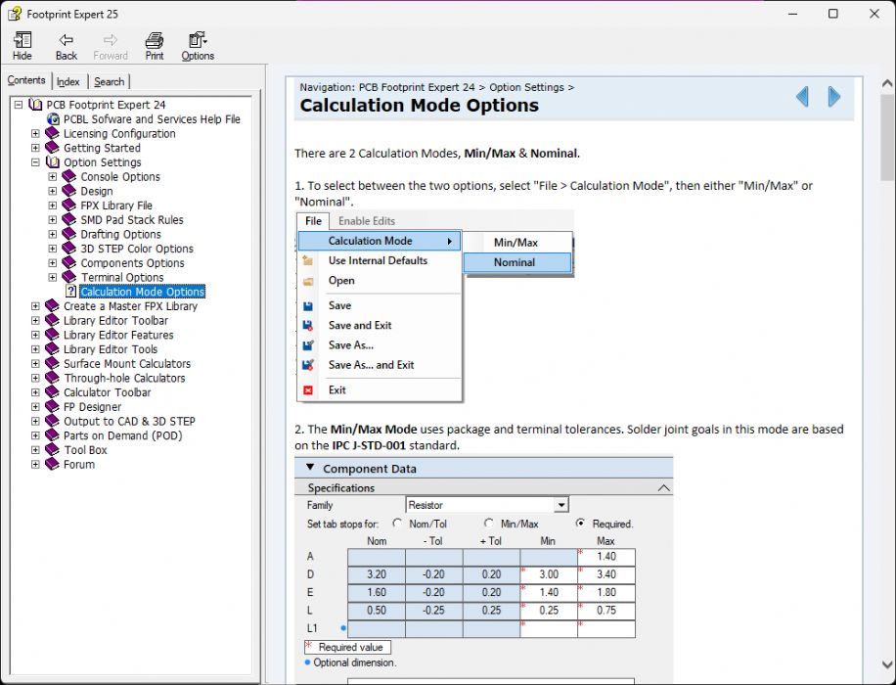Click the A row Max field 1.40
This screenshot has width=896, height=685.
[x=606, y=557]
